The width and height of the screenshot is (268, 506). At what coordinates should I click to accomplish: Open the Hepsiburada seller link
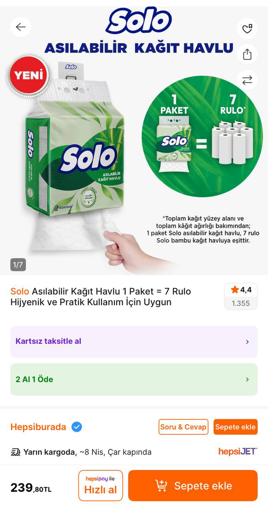[38, 427]
